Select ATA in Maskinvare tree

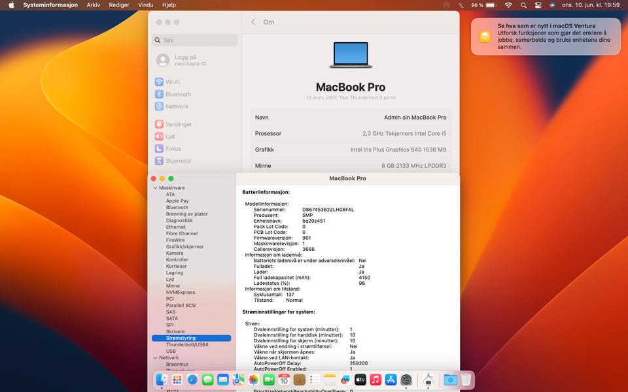171,195
